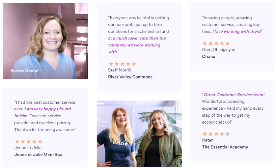Click the star rating above Natan

point(216,134)
